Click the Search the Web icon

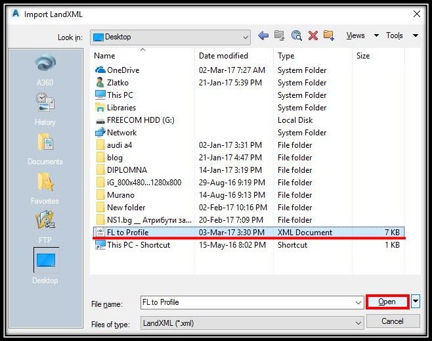pyautogui.click(x=297, y=35)
